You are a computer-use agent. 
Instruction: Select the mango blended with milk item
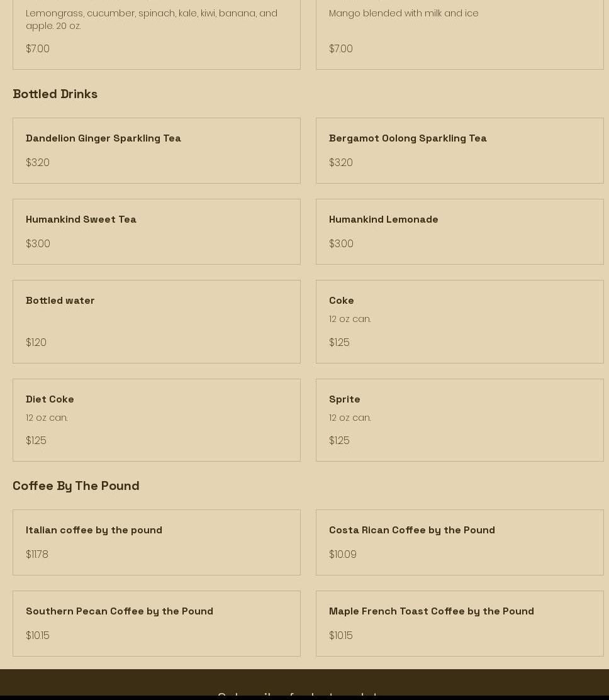(x=459, y=31)
